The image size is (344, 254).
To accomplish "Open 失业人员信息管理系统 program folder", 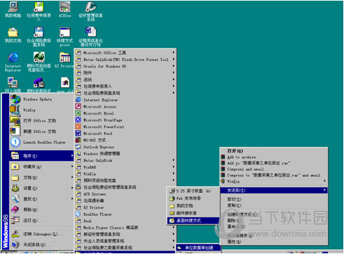I will coord(125,241).
